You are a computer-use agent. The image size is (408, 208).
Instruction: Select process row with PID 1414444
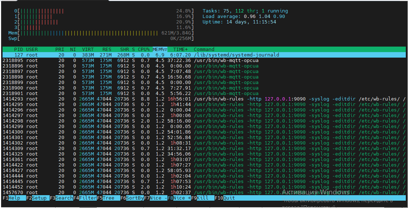tap(204, 176)
